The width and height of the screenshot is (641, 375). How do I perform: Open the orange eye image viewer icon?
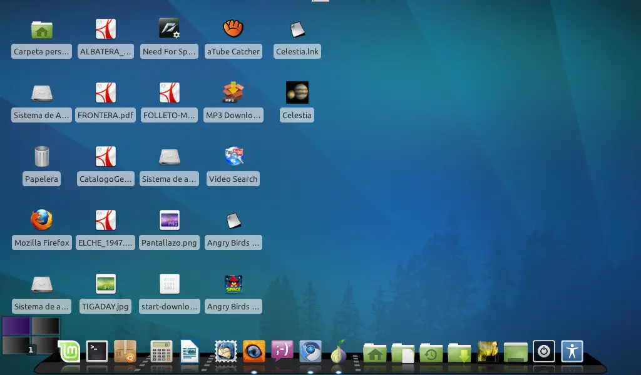[254, 351]
